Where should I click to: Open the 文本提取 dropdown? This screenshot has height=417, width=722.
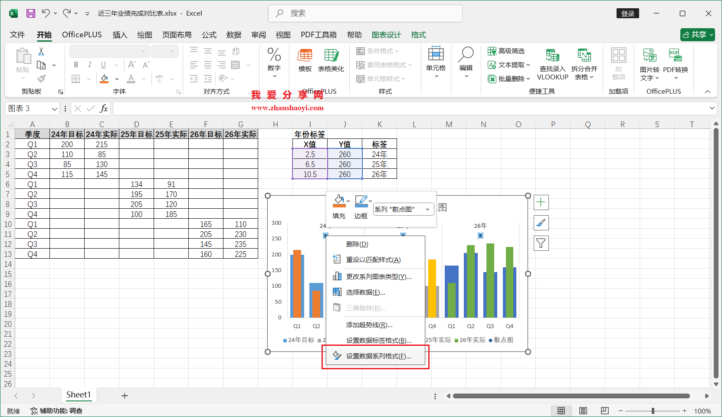click(x=509, y=65)
